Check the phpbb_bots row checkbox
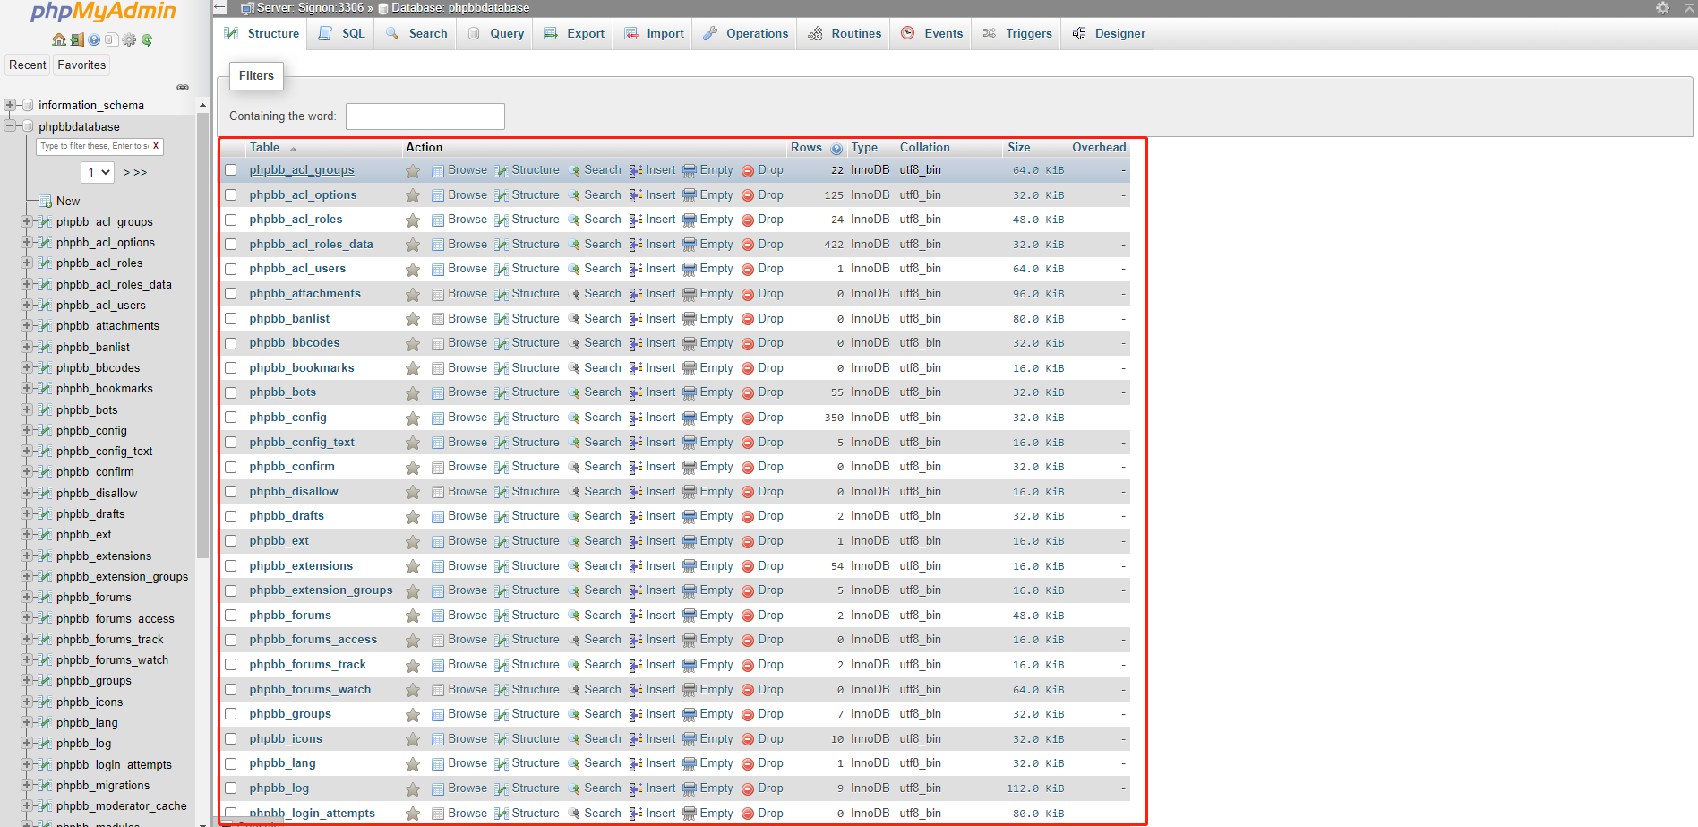Image resolution: width=1698 pixels, height=827 pixels. pyautogui.click(x=231, y=392)
